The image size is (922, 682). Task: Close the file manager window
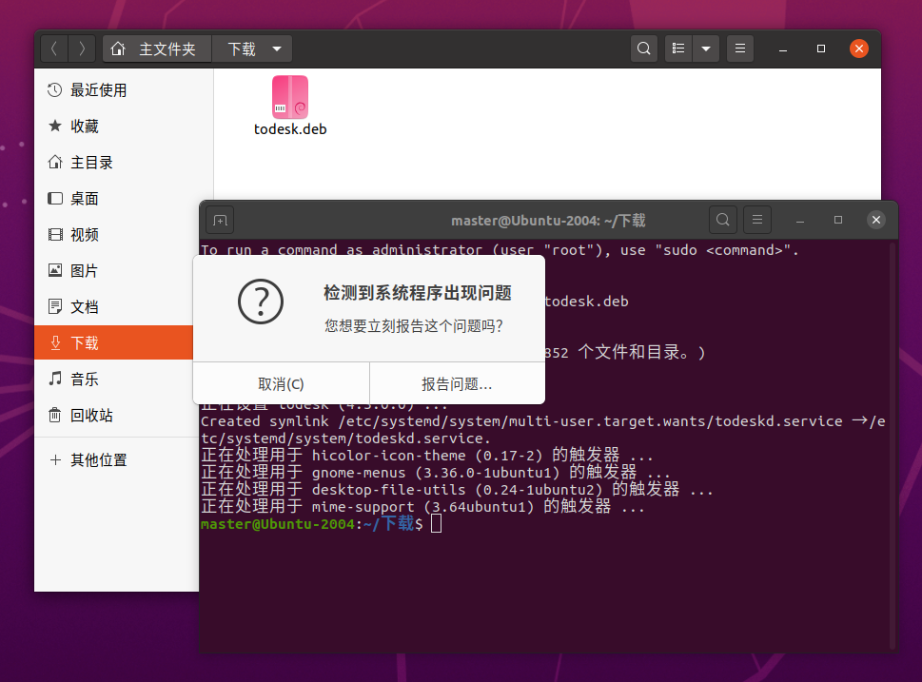[x=859, y=49]
